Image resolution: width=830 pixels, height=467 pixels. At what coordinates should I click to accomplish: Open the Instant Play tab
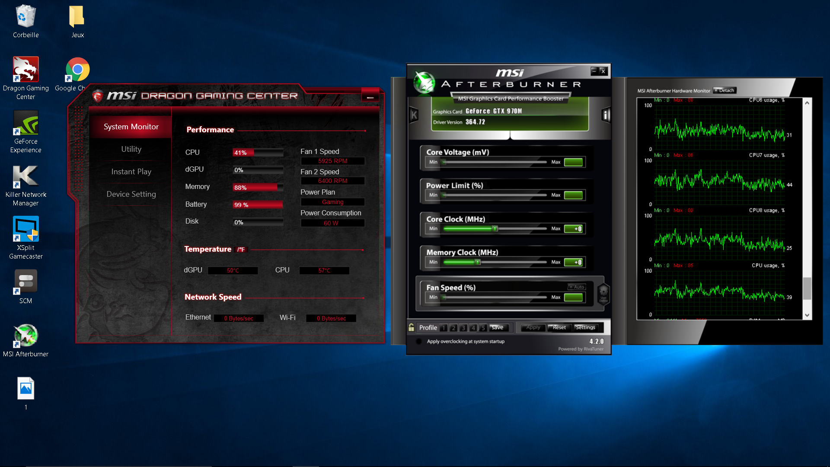(131, 172)
